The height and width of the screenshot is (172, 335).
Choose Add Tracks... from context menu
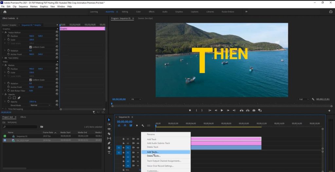tap(166, 152)
